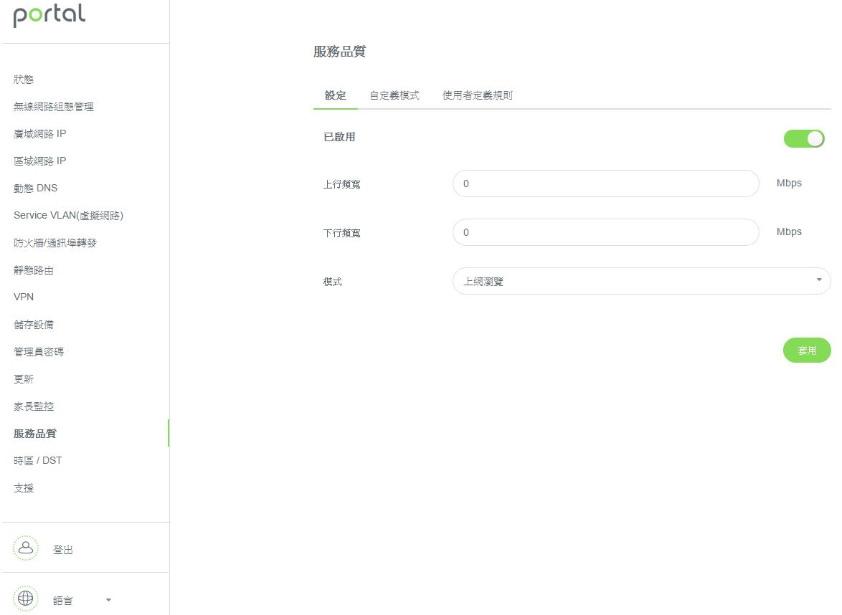The image size is (842, 615).
Task: Navigate to 防火牆/通訊埠轉發
Action: pos(55,242)
